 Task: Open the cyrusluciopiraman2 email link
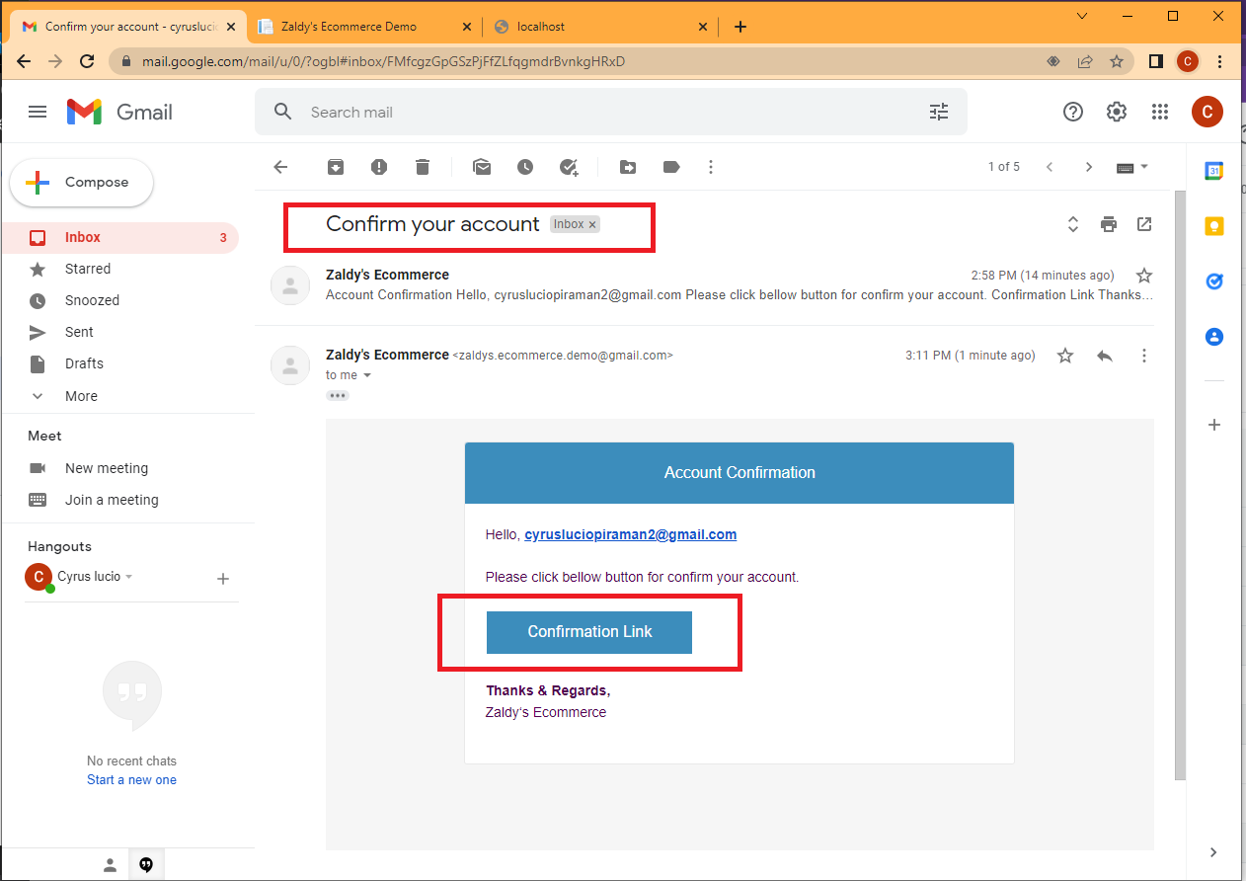[630, 534]
